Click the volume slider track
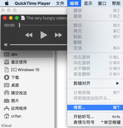Viewport: 123px width, 128px height. (39, 45)
